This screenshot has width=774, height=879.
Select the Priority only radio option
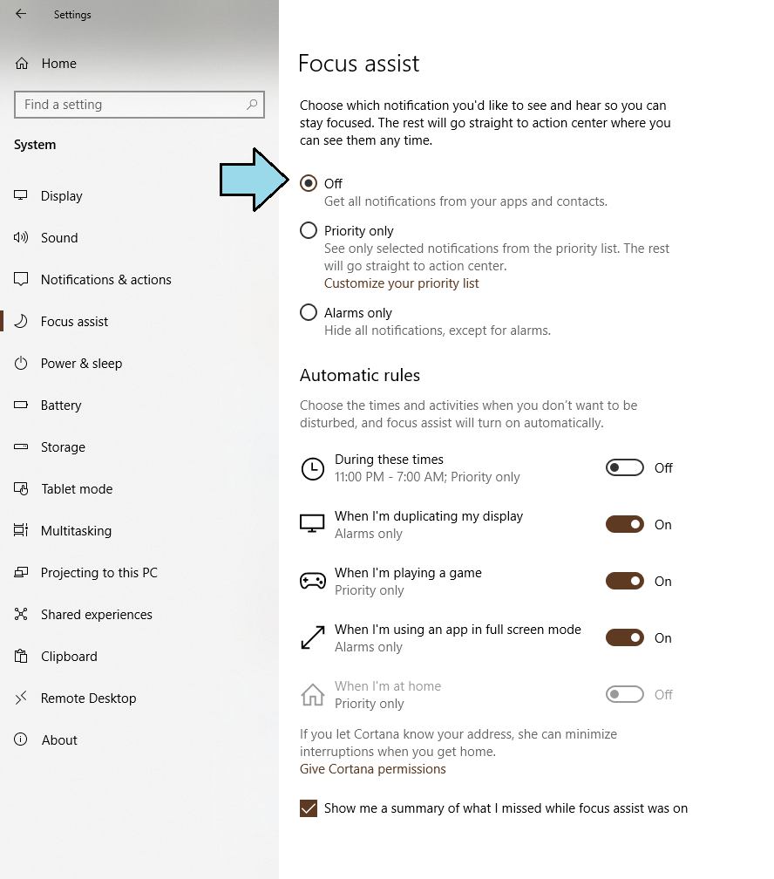click(x=309, y=230)
